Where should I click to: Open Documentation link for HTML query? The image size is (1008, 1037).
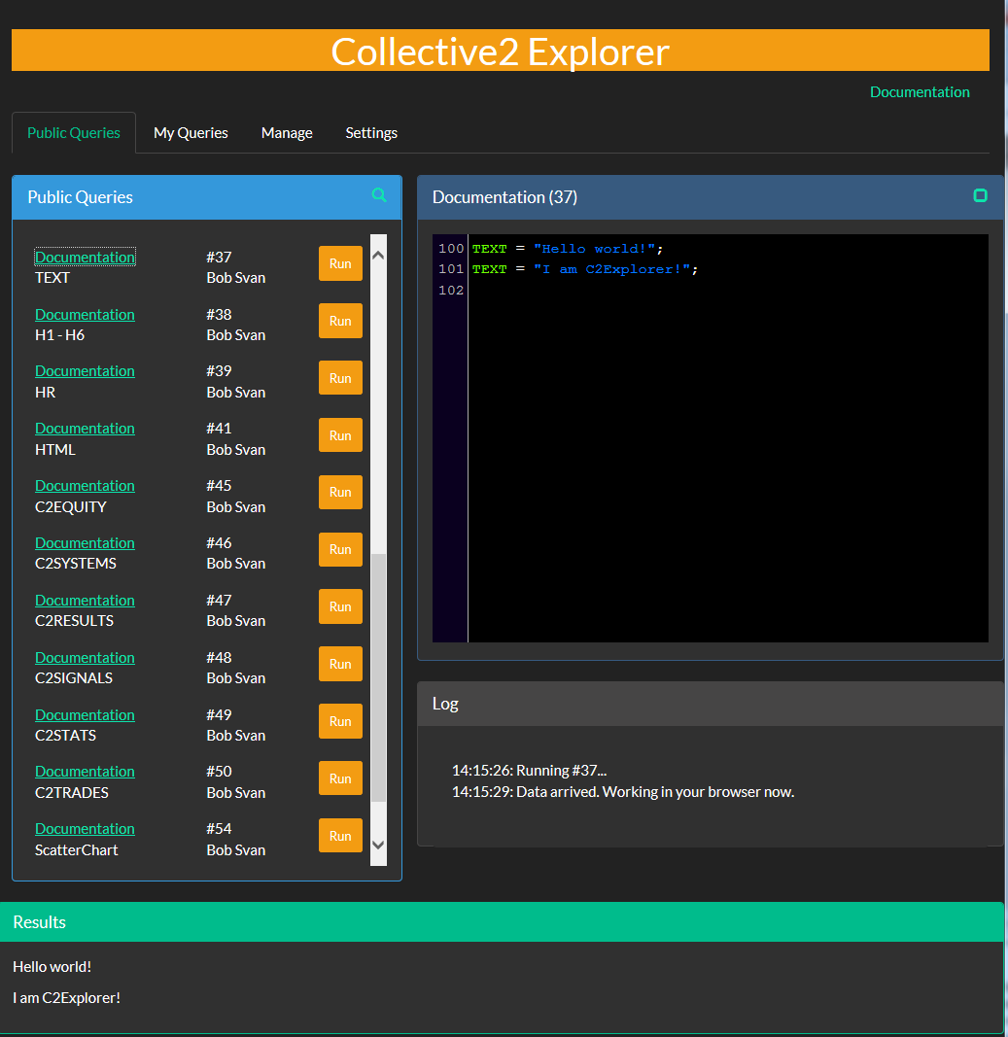(85, 429)
